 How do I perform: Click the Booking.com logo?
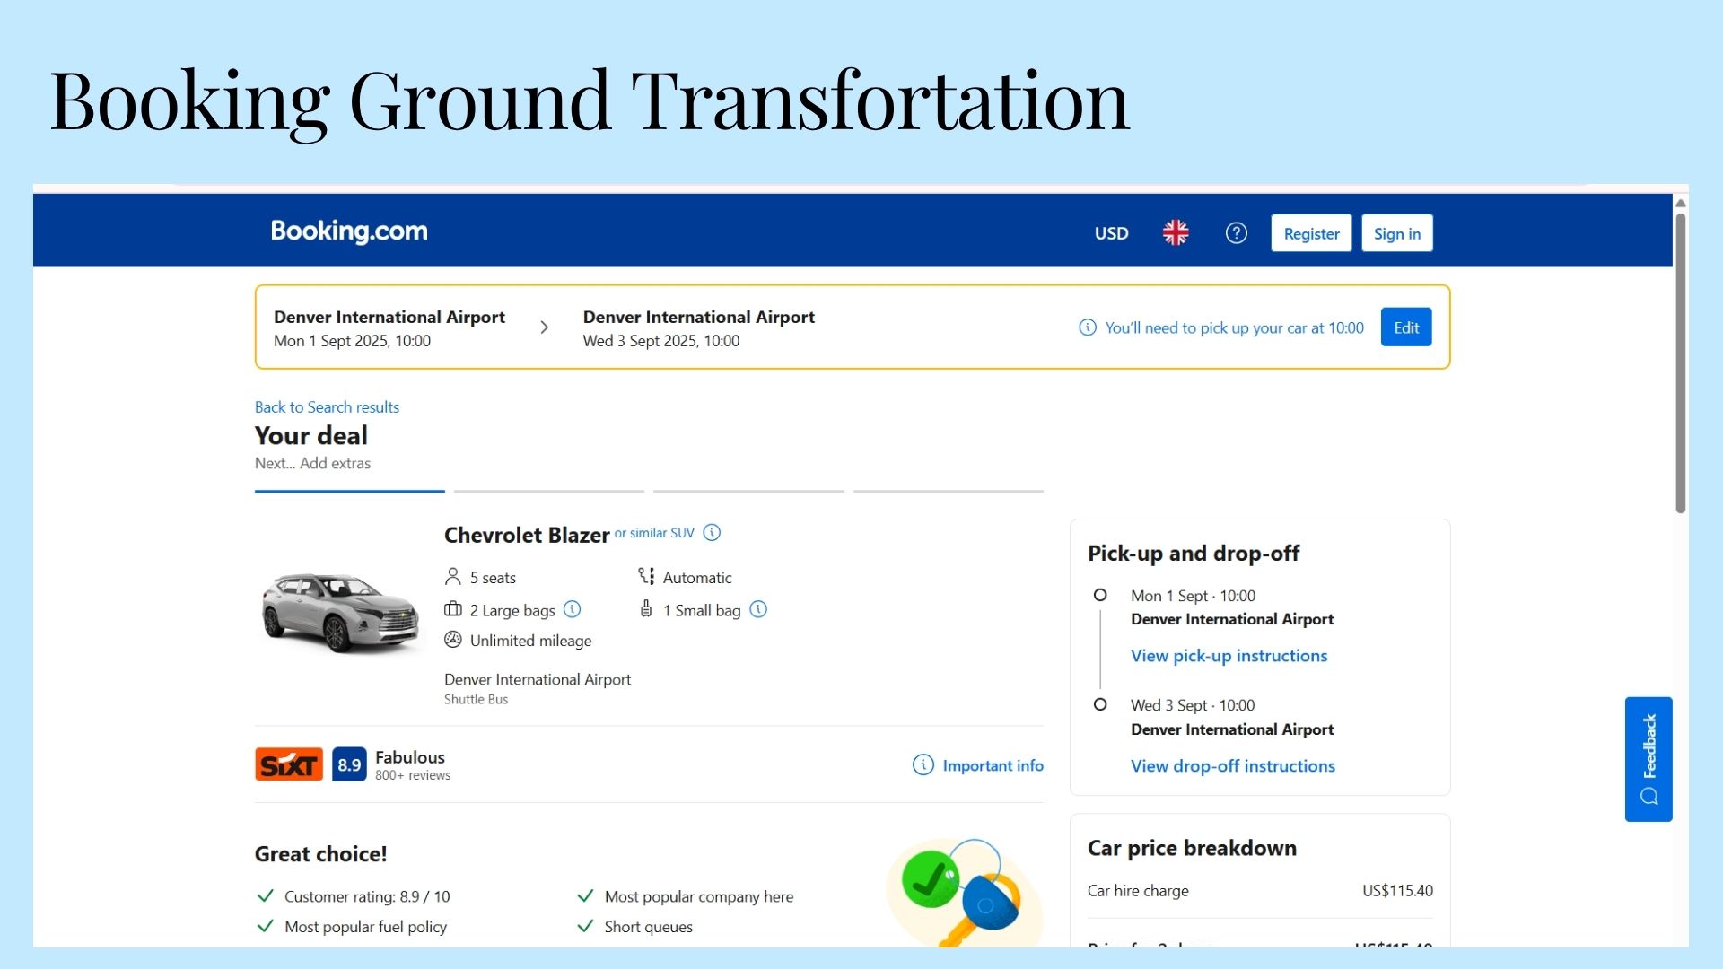(349, 231)
